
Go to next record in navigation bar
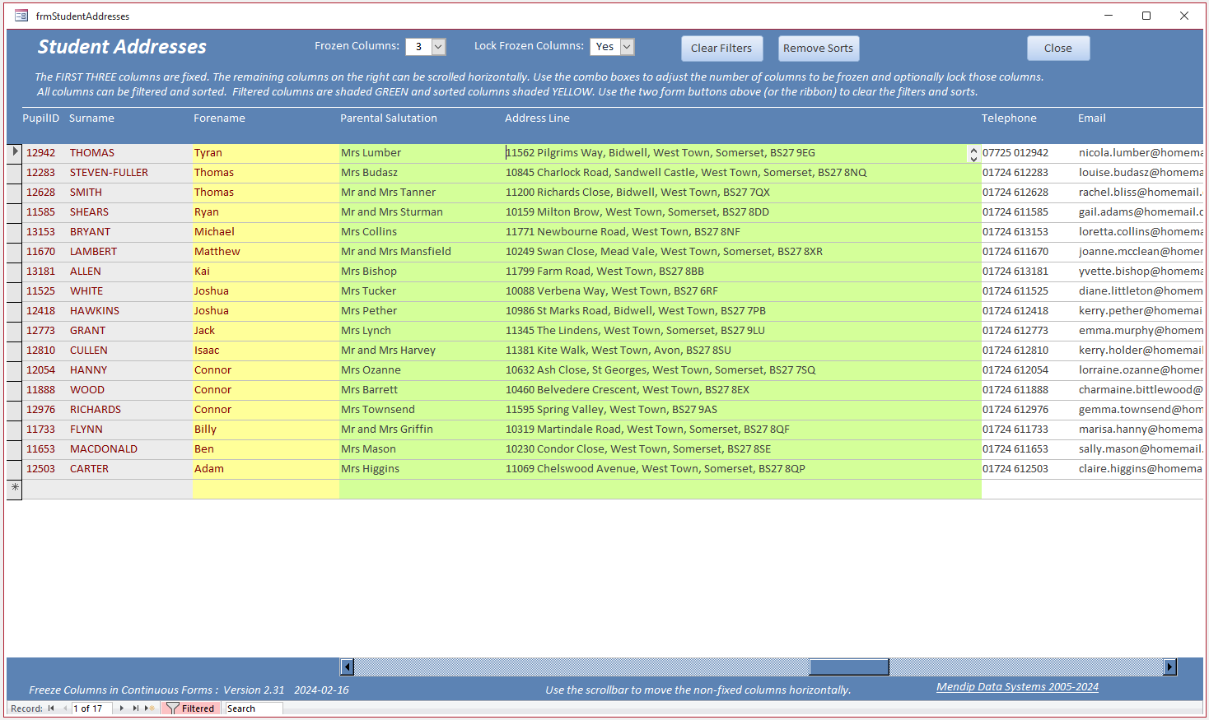(x=122, y=708)
